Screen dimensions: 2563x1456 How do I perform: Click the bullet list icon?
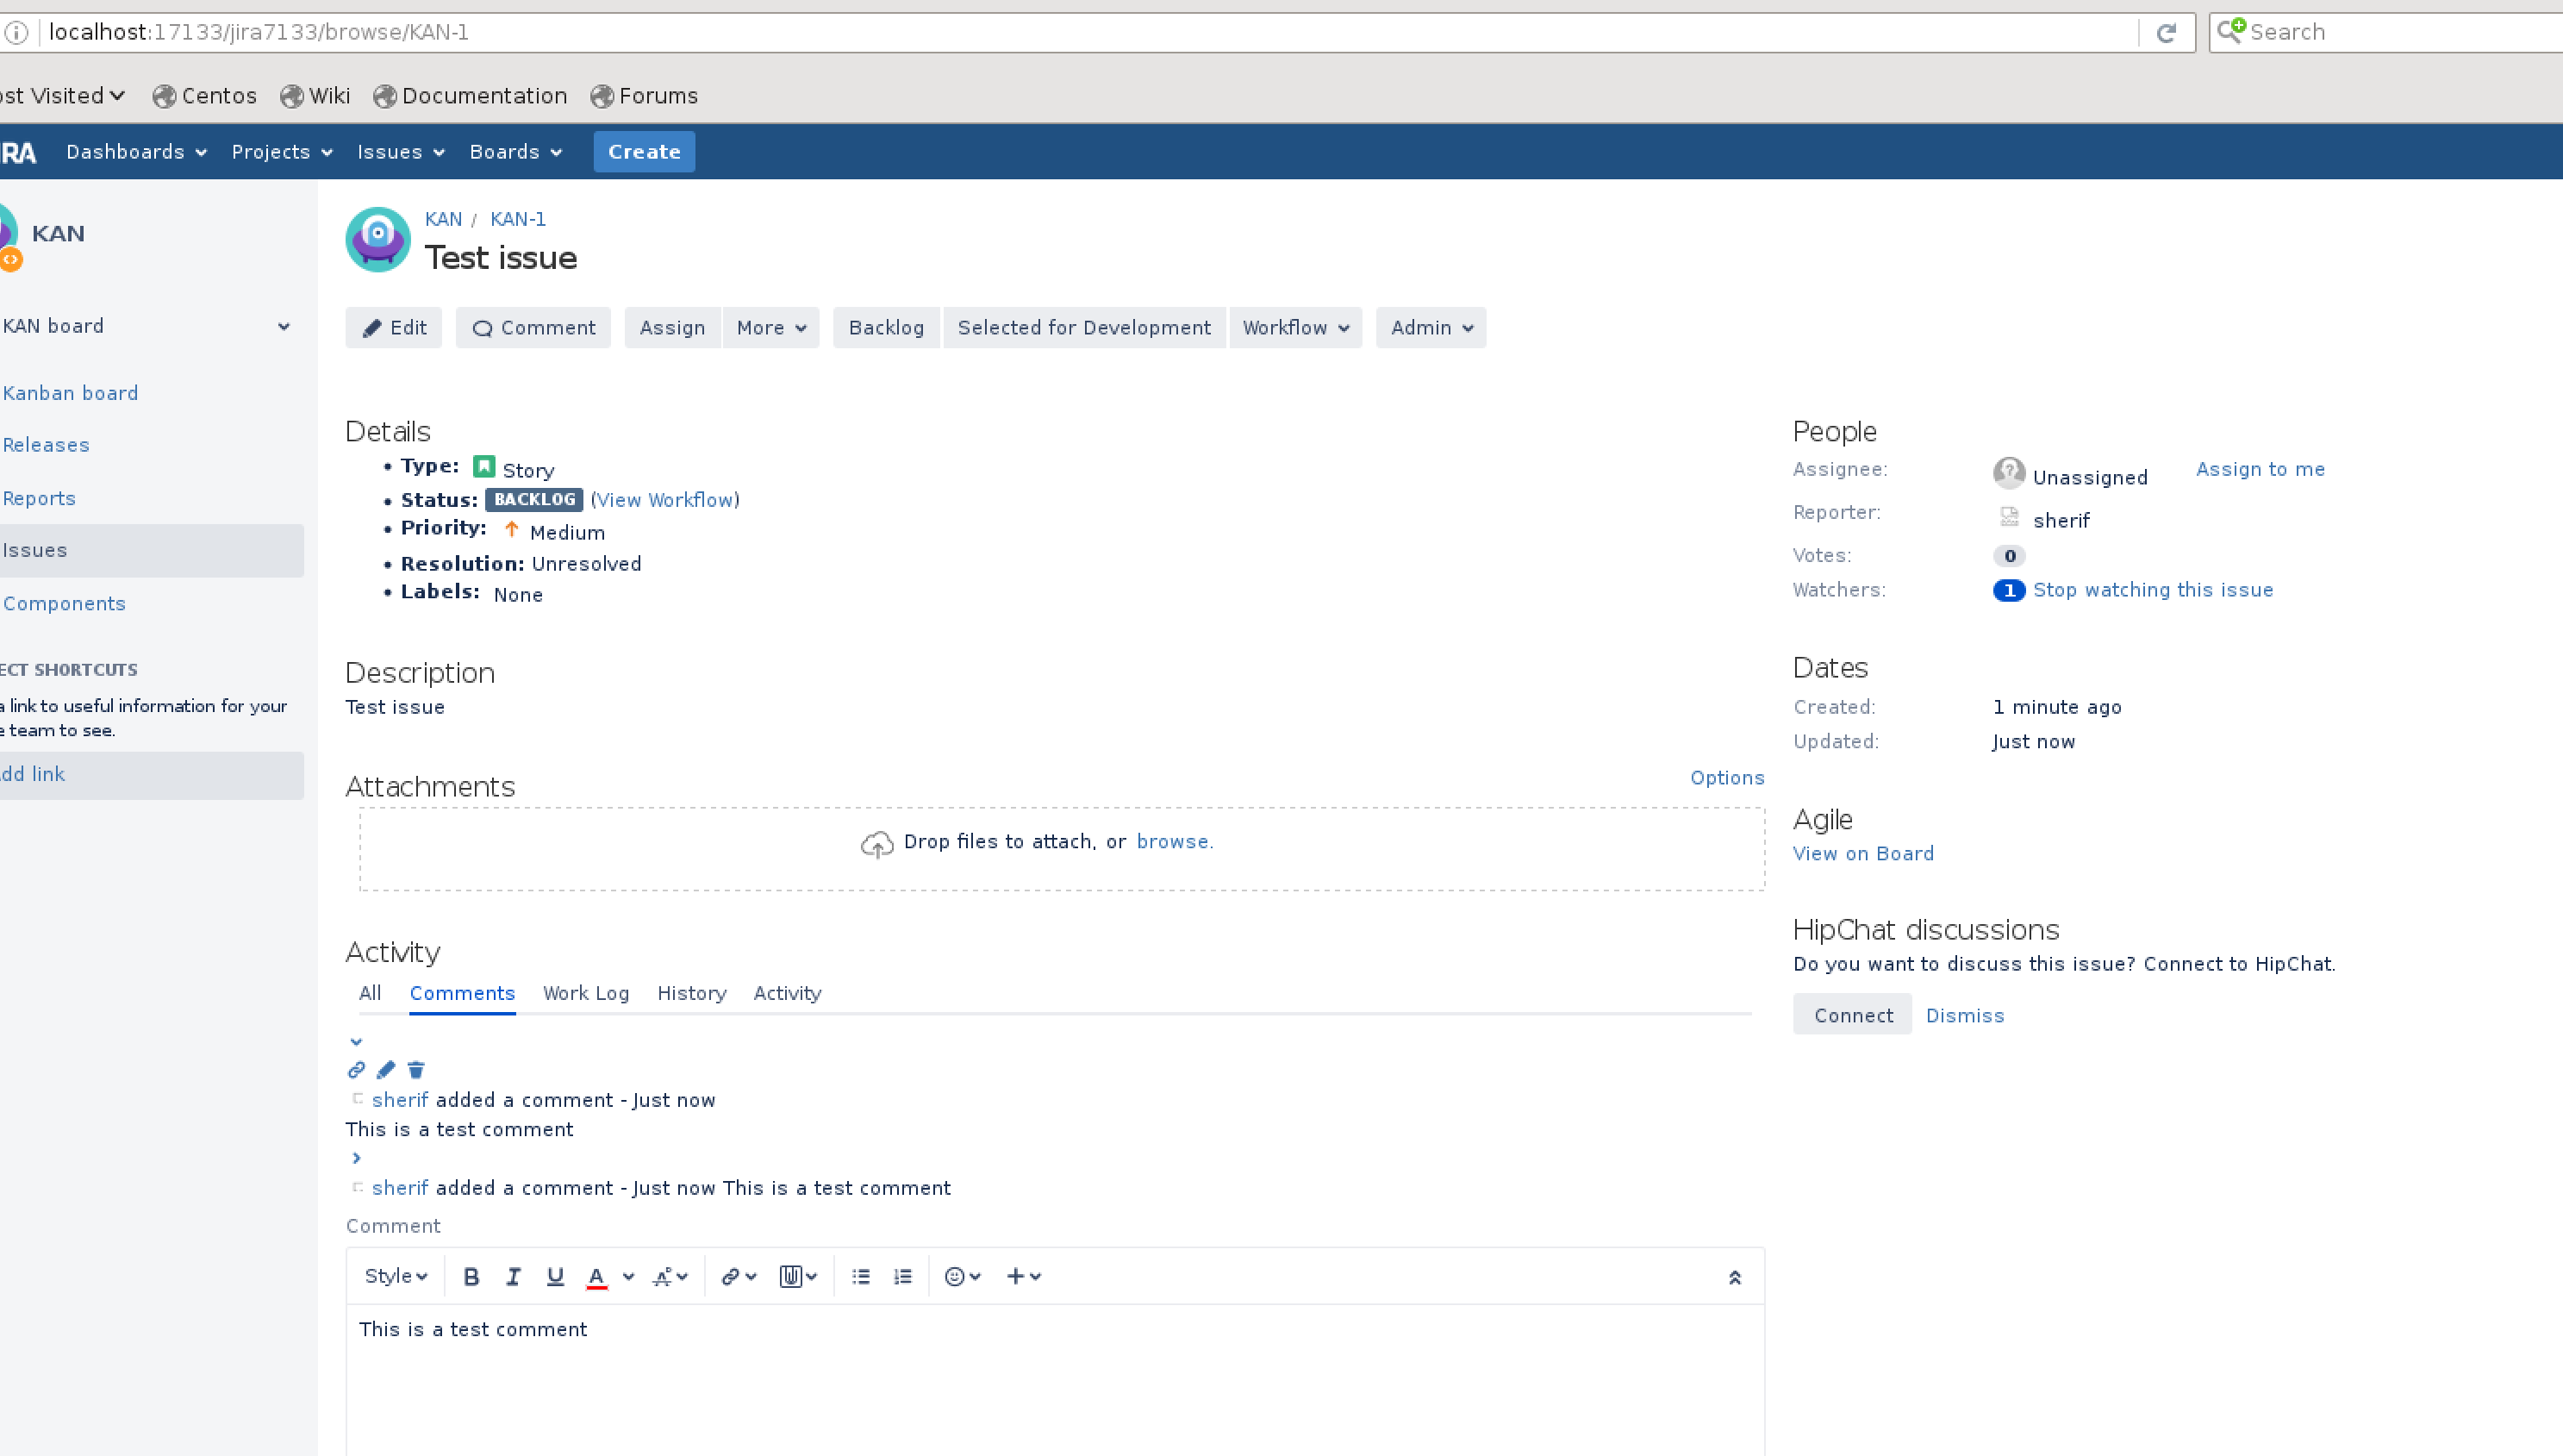(x=861, y=1276)
